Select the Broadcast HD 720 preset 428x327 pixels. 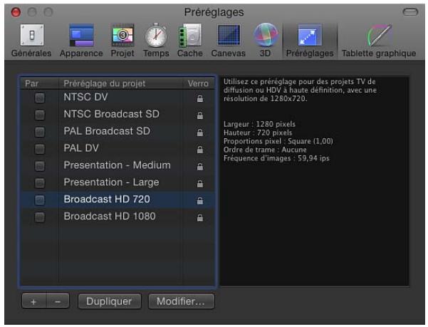click(118, 199)
